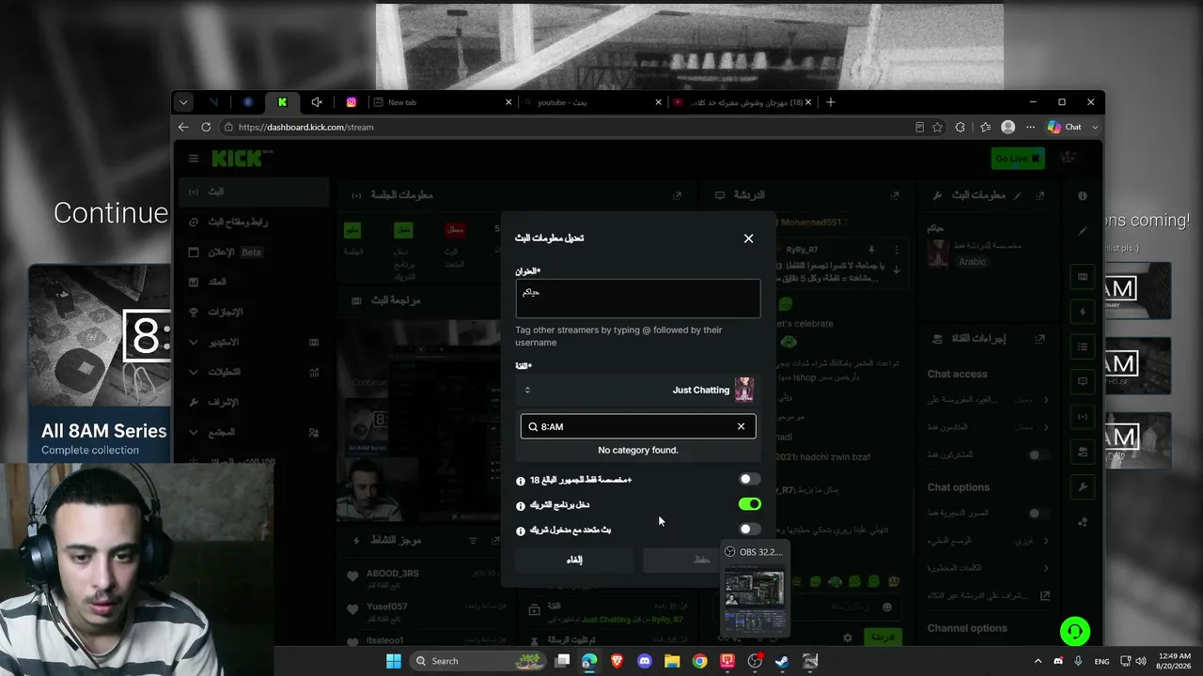This screenshot has width=1203, height=676.
Task: Open the browser profile menu
Action: pos(1008,127)
